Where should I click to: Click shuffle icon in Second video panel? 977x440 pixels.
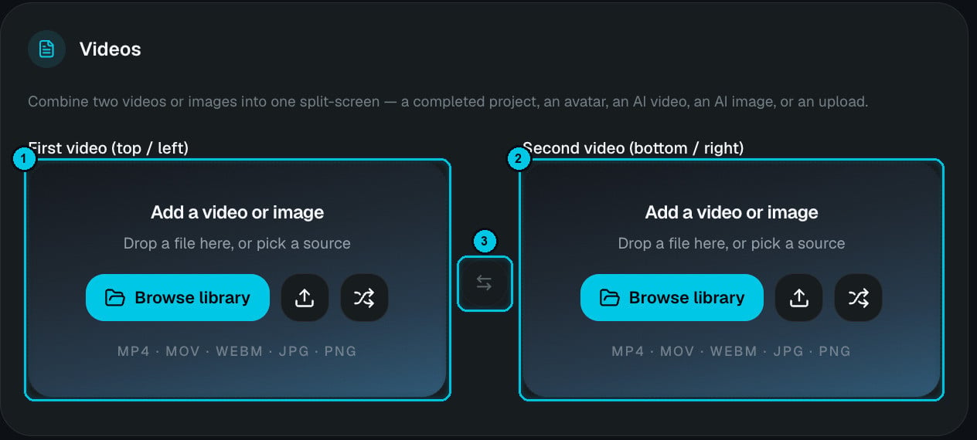click(858, 297)
